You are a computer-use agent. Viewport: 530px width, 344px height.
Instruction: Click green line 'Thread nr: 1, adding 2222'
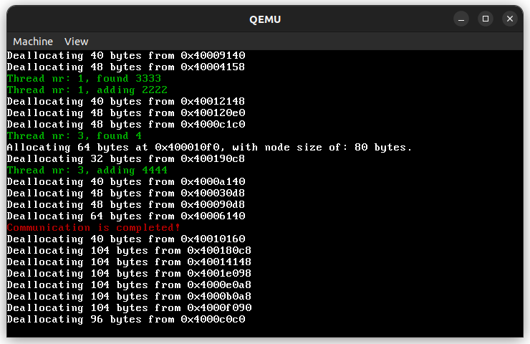[x=87, y=90]
